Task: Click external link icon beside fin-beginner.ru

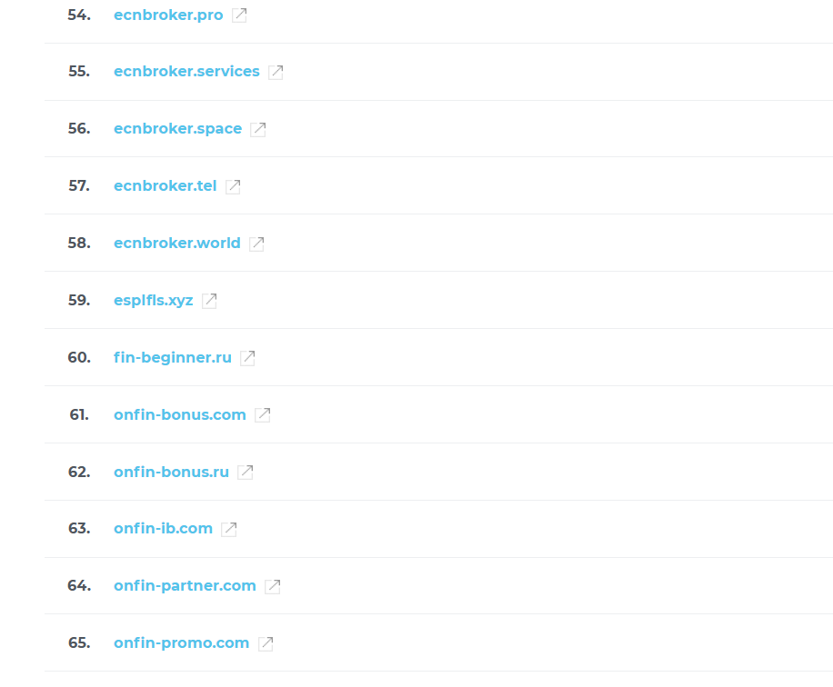Action: point(247,358)
